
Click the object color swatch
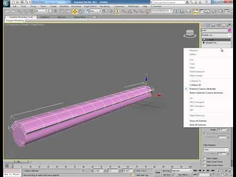pos(230,30)
